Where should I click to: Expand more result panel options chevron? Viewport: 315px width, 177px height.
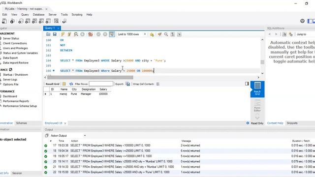coord(257,118)
